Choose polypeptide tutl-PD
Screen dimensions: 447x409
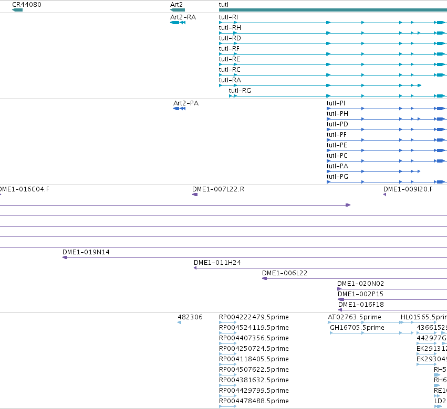pos(337,124)
